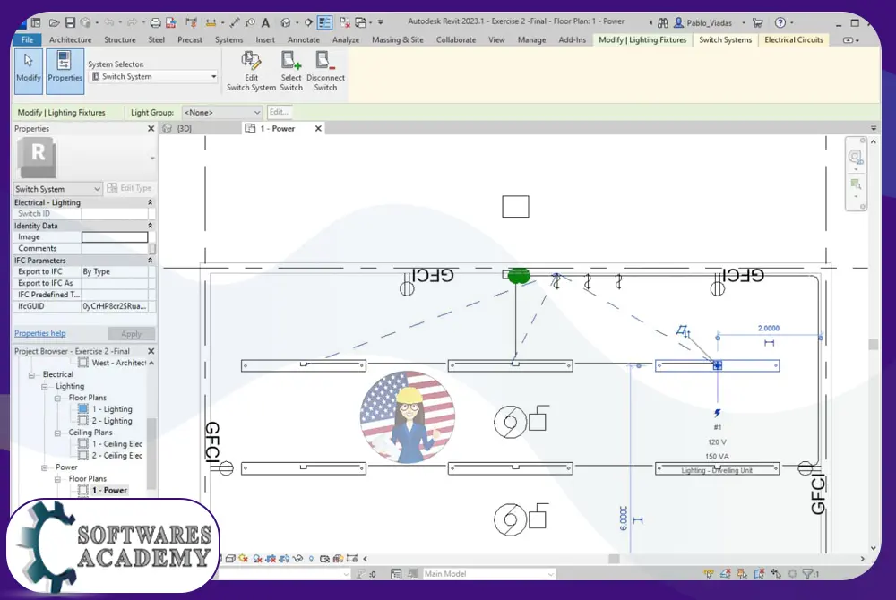Collapse the Electrical - Lighting properties group
The width and height of the screenshot is (896, 600).
pos(151,202)
